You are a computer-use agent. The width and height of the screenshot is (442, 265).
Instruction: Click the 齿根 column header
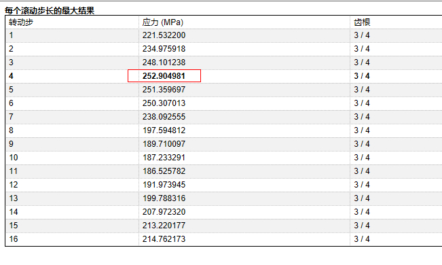362,22
